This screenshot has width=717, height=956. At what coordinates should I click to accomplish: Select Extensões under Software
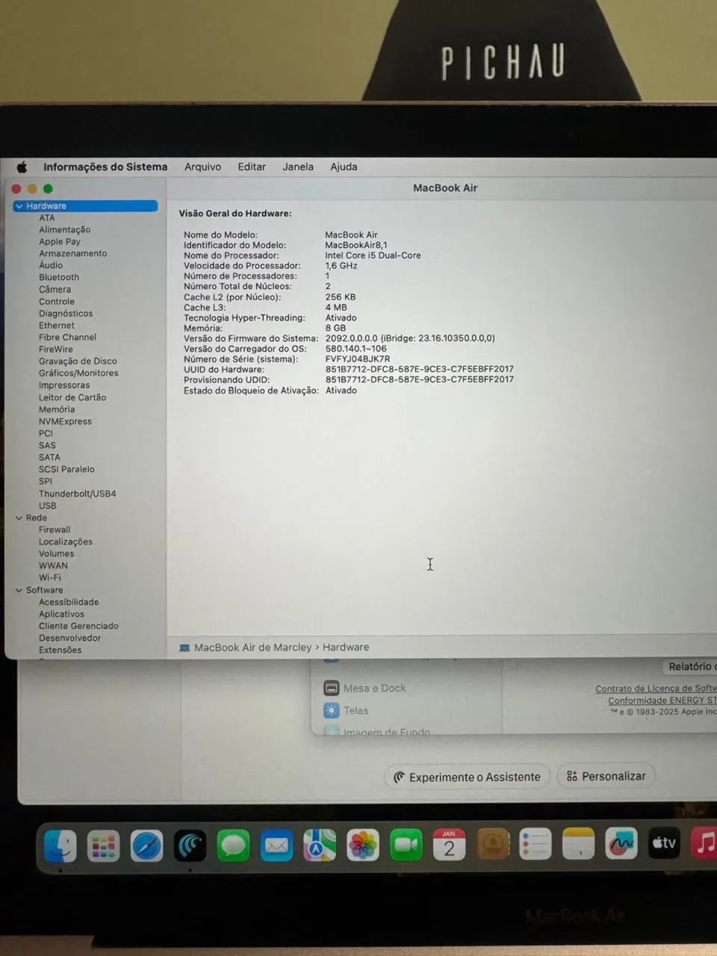60,650
